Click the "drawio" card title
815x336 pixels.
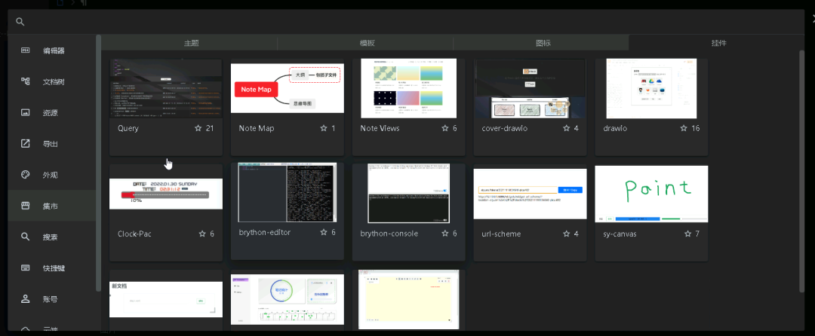(616, 128)
